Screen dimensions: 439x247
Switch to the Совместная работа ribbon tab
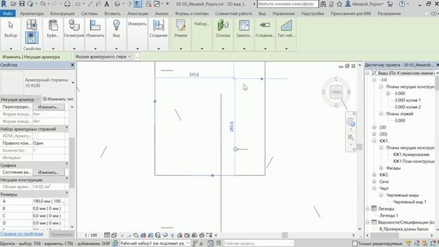point(233,14)
